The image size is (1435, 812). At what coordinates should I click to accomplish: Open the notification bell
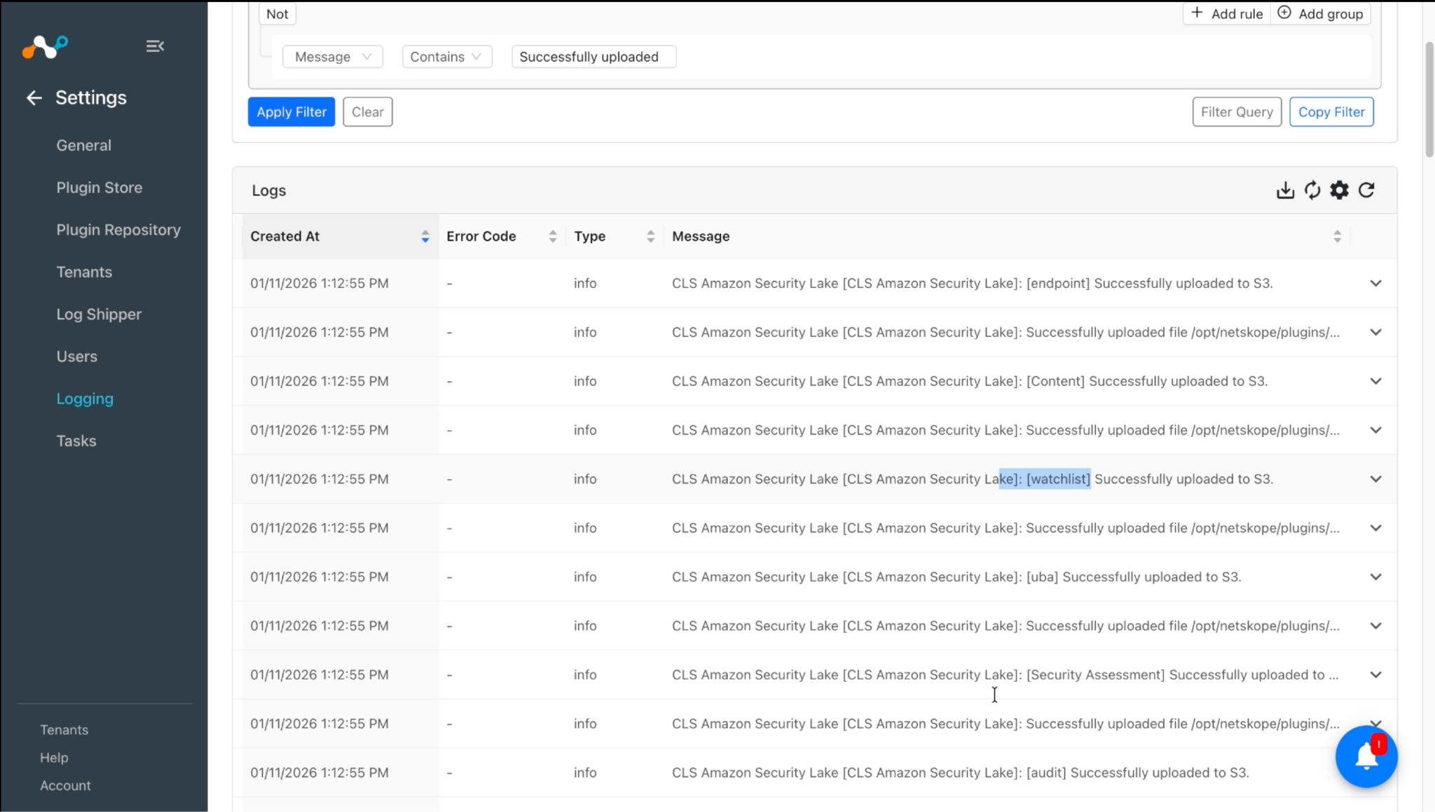[1366, 757]
